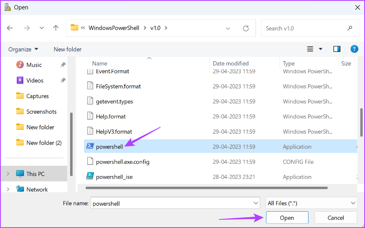Sort files by Type column
The image size is (365, 228).
(289, 64)
